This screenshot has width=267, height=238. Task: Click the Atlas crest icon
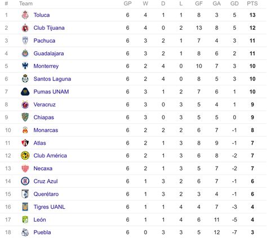pos(25,143)
